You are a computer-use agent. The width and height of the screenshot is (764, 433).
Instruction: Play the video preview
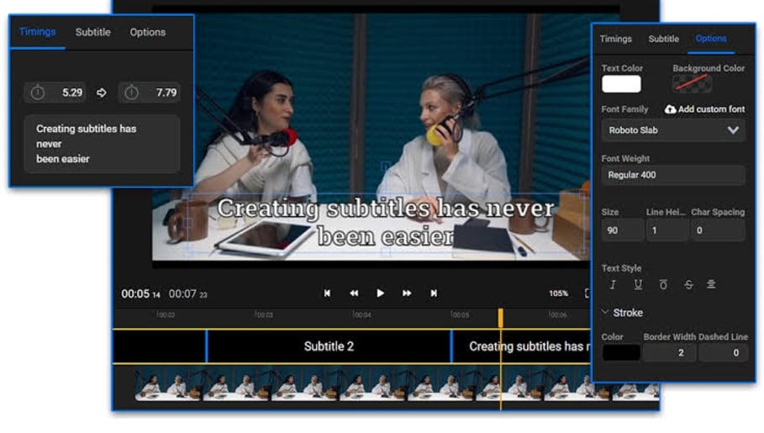pyautogui.click(x=380, y=293)
